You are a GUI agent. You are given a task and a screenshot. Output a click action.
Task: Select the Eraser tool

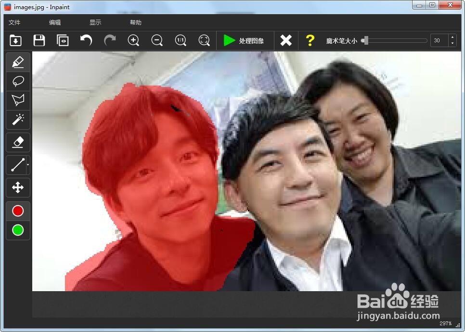(x=17, y=142)
